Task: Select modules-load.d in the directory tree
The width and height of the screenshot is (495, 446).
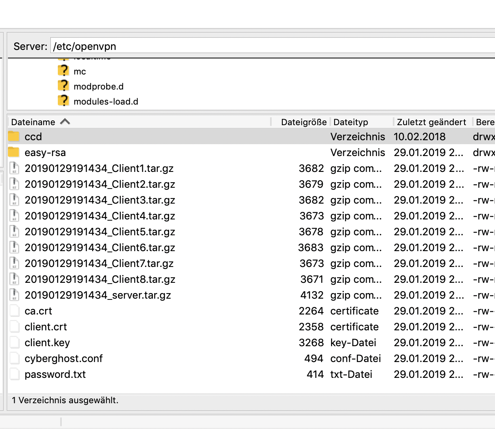Action: [106, 101]
